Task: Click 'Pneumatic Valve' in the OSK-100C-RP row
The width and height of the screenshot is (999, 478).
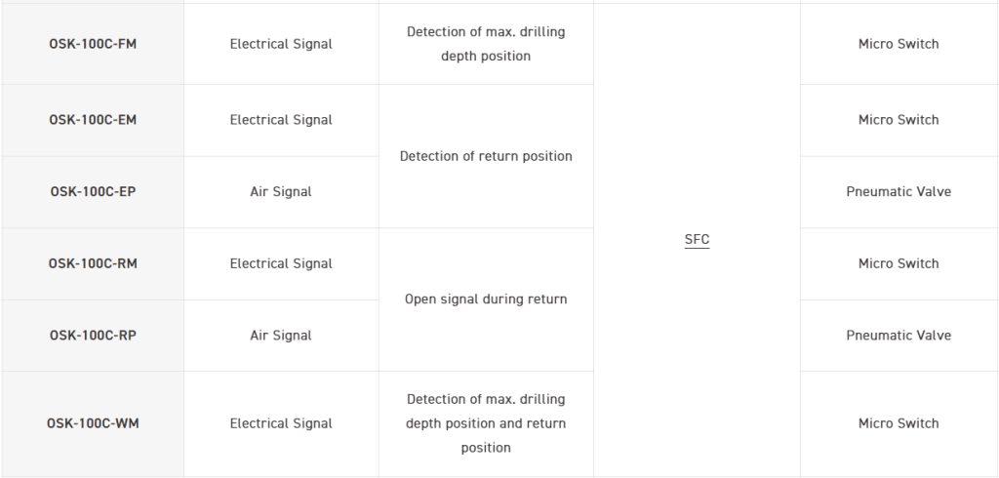Action: coord(899,336)
